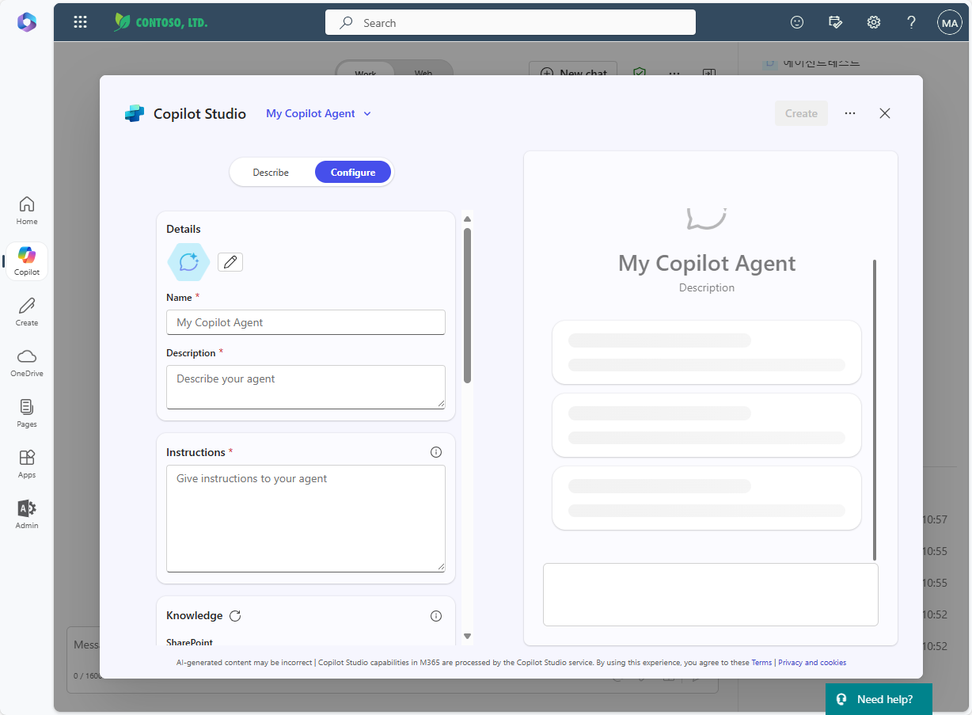Go to Home in the sidebar

(27, 211)
